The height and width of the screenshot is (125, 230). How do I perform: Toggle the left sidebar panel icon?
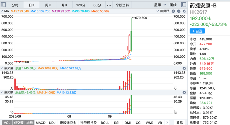coord(4,5)
